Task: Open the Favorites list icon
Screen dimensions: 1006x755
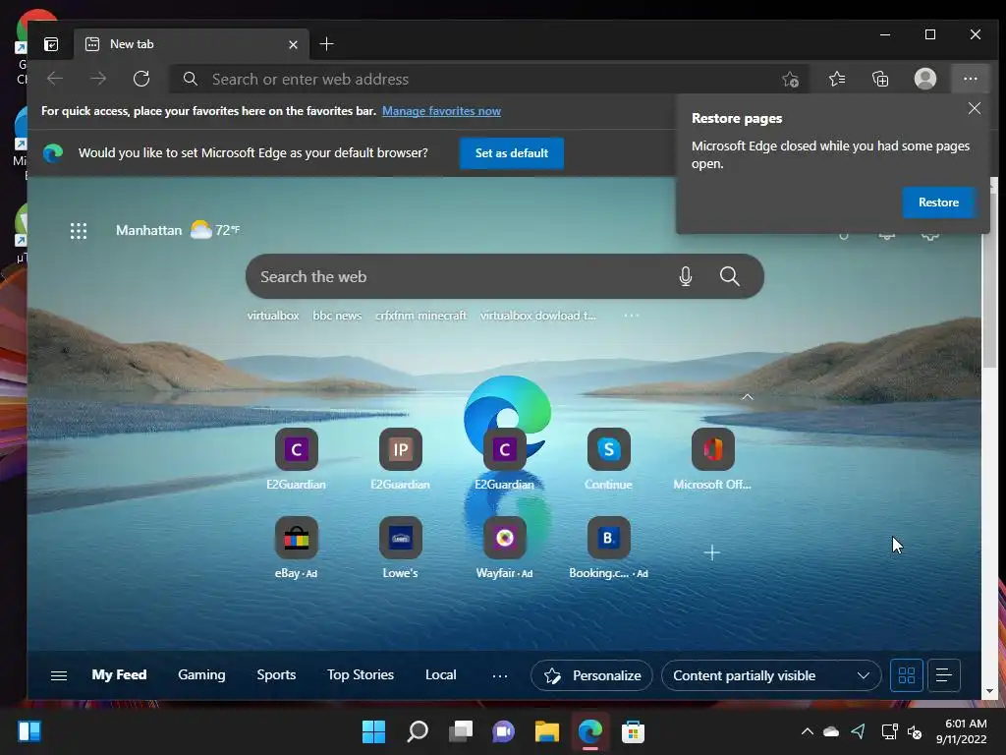Action: [837, 79]
